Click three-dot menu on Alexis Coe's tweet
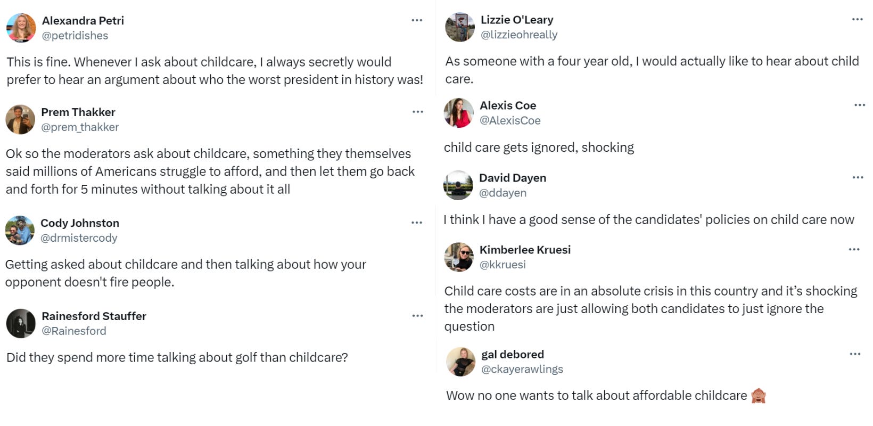This screenshot has width=873, height=426. pos(860,105)
